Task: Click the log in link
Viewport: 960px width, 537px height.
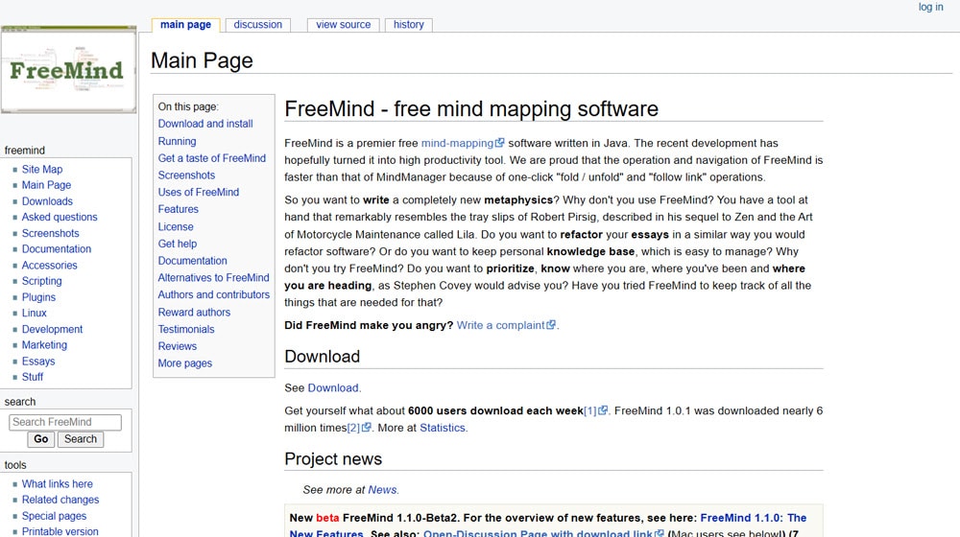Action: pyautogui.click(x=930, y=7)
